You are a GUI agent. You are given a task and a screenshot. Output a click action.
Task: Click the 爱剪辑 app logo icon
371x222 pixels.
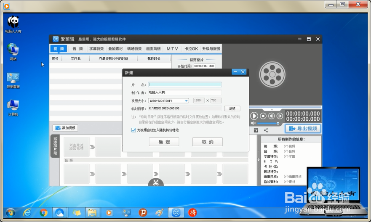point(56,39)
